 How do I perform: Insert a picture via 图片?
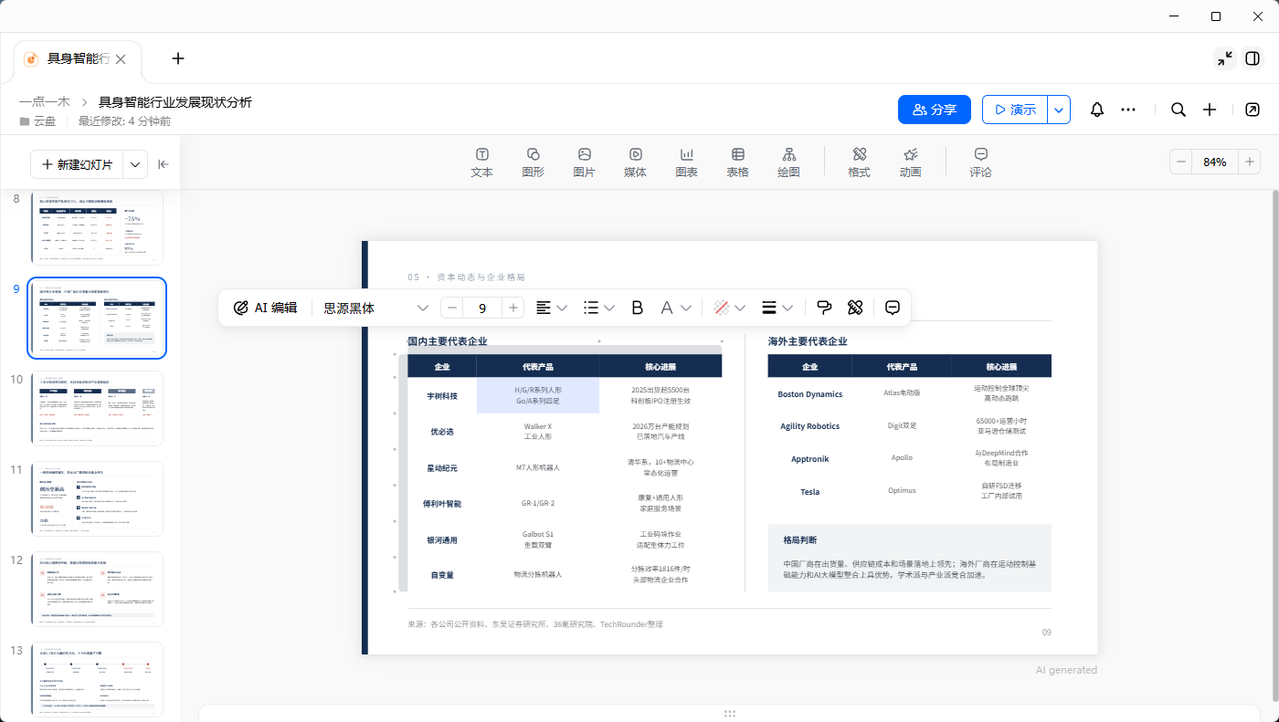point(584,162)
